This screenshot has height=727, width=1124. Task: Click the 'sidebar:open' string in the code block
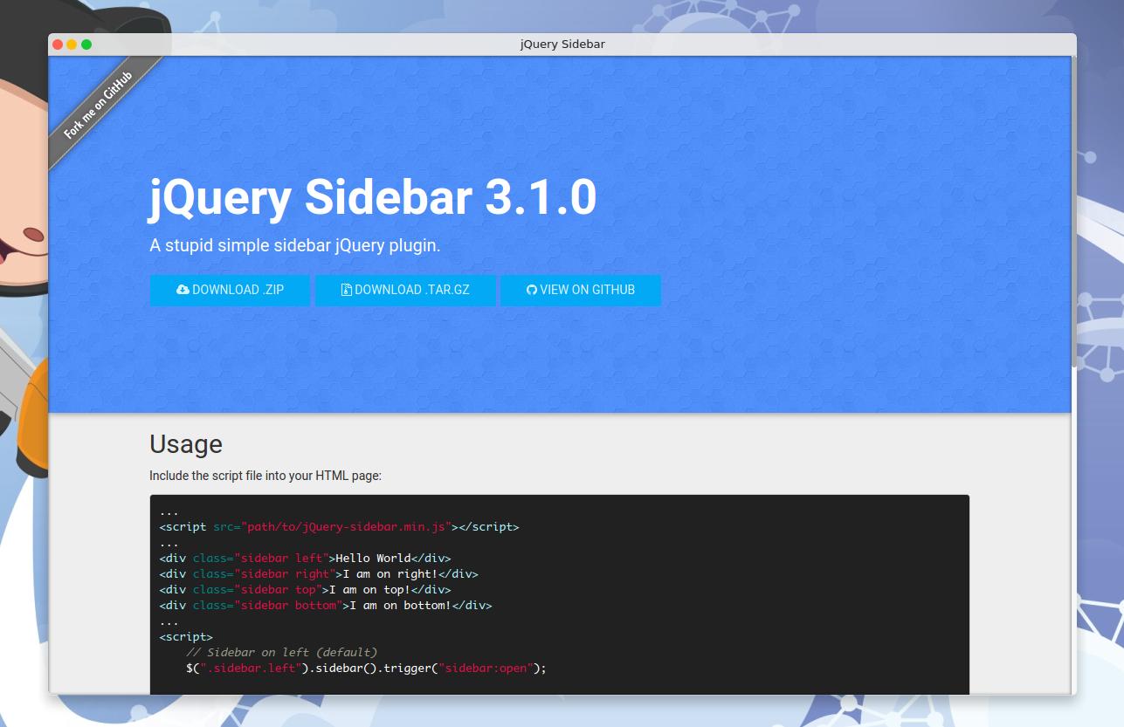point(490,668)
